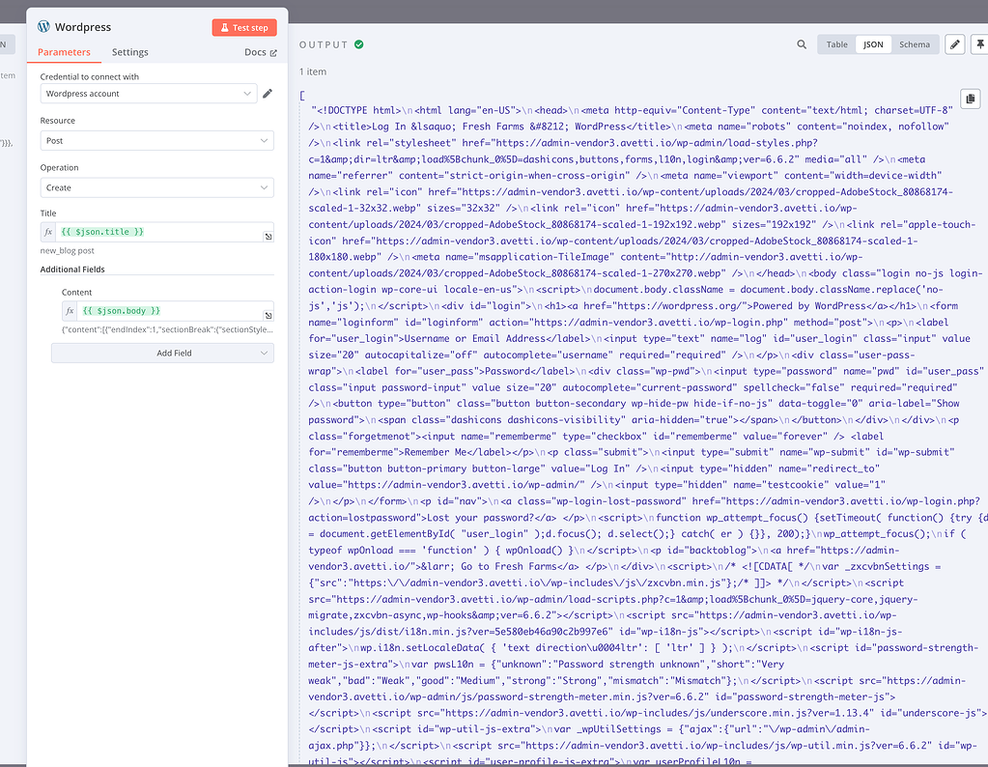Edit the Wordpress account credential via pencil icon
Viewport: 988px width, 767px height.
pyautogui.click(x=268, y=95)
